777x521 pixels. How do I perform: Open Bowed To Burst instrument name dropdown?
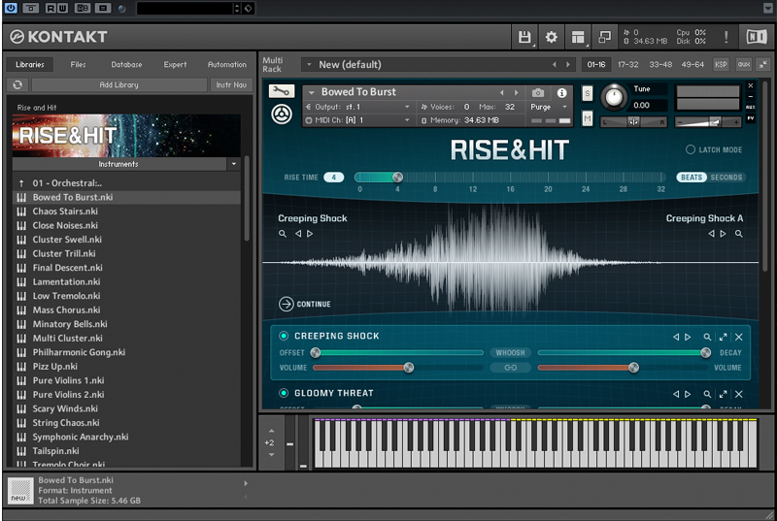coord(312,92)
